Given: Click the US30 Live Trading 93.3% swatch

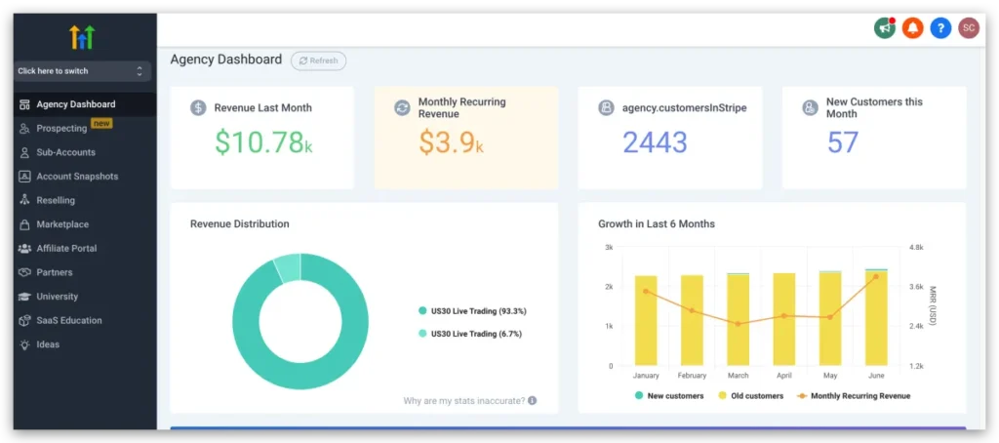Looking at the screenshot, I should (x=421, y=311).
